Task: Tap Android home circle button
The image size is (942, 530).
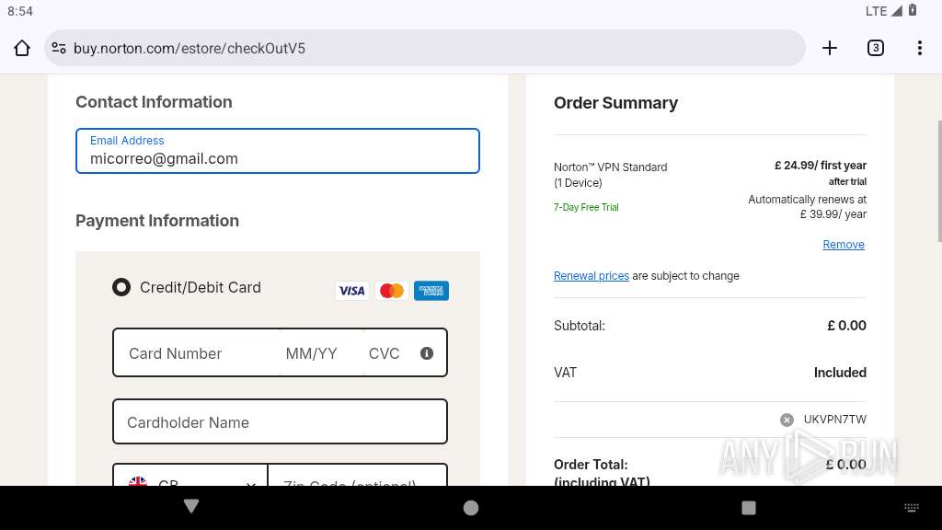Action: [471, 508]
